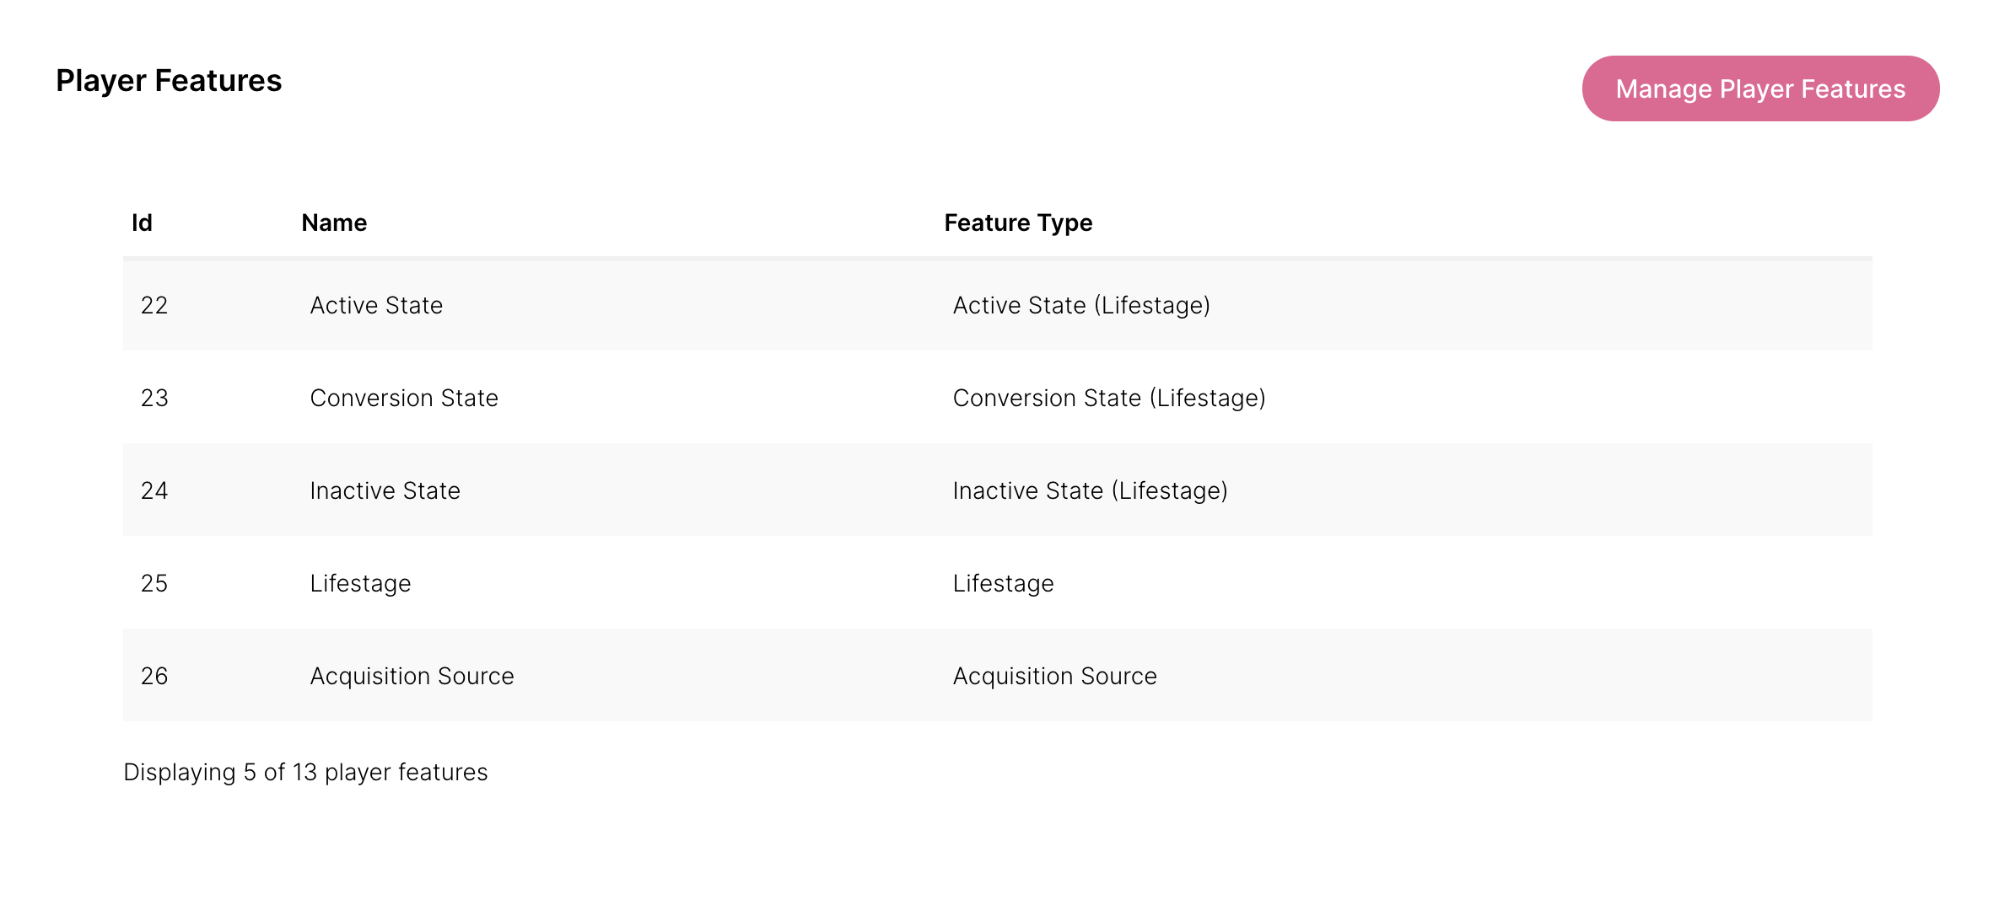Click the Conversion State (Lifestage) type cell
The width and height of the screenshot is (1999, 905).
[x=1108, y=398]
